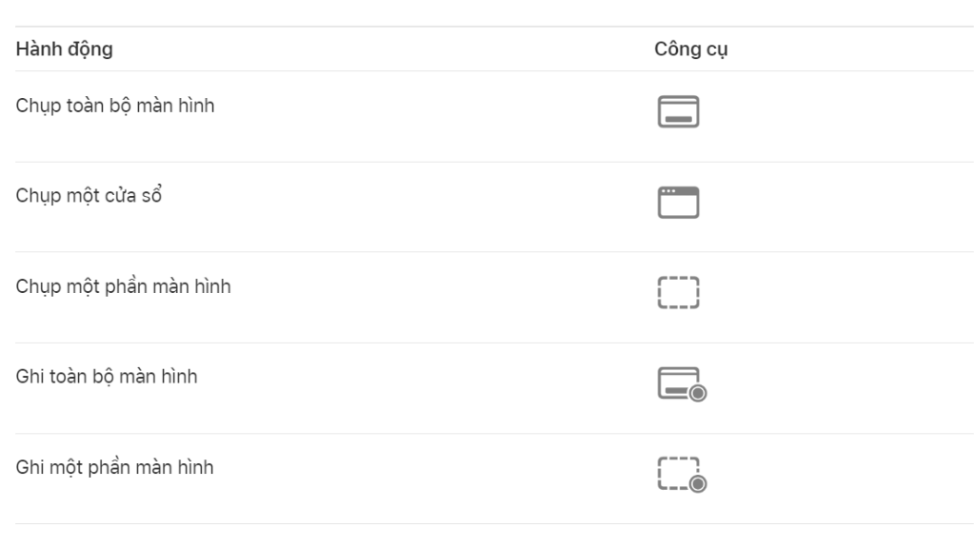This screenshot has height=548, width=975.
Task: Click the "Công cụ" column header
Action: coord(691,49)
